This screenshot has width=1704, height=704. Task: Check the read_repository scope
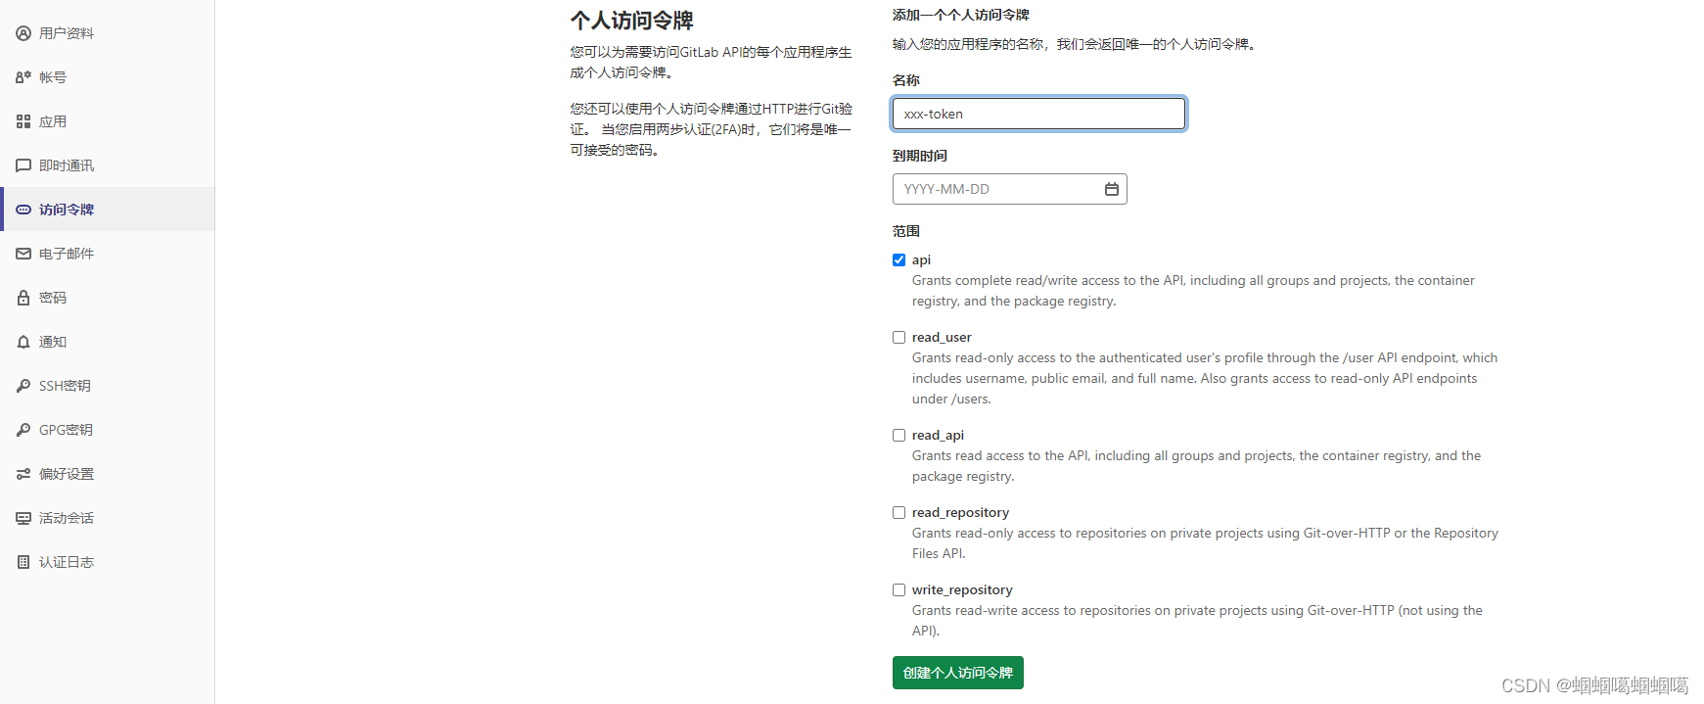898,512
